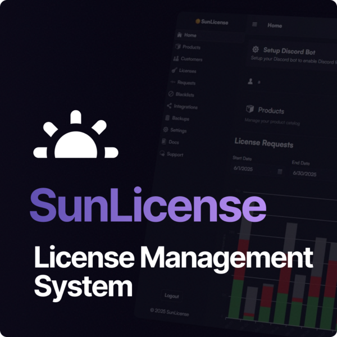Click the License Requests heading
337x337 pixels.
264,143
